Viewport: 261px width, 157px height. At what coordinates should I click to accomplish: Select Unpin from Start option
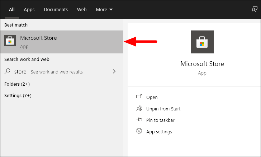(x=163, y=109)
